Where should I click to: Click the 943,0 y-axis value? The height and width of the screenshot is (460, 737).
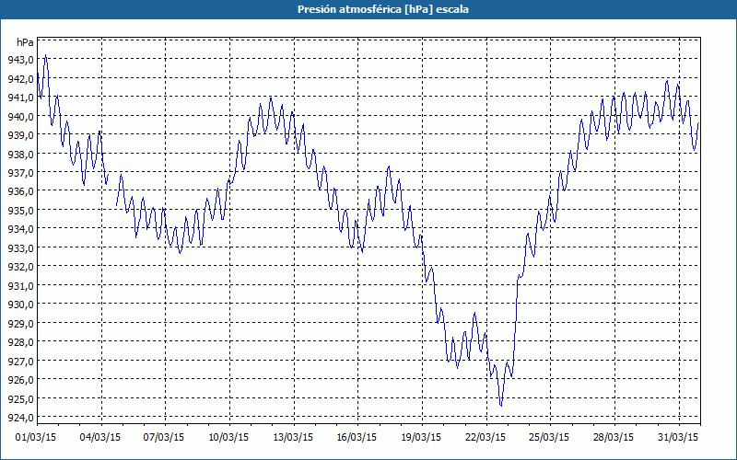(20, 60)
